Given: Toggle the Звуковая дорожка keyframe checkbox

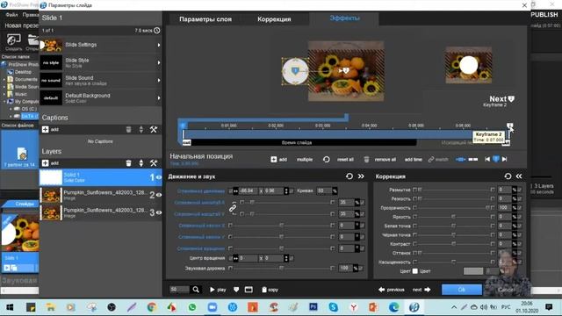Looking at the screenshot, I should click(x=361, y=268).
